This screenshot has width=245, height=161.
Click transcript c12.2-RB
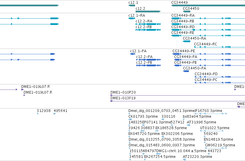click(x=144, y=27)
